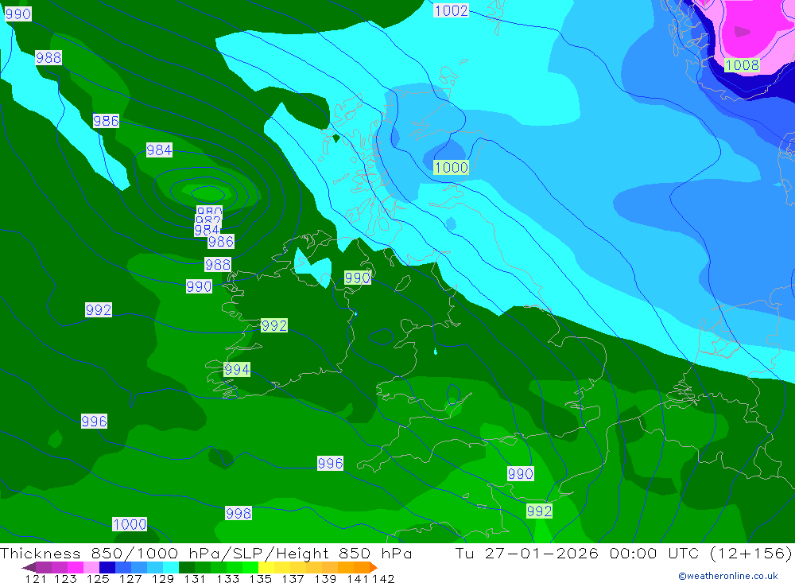Click the legend's left purple arrow end
795x583 pixels.
[x=29, y=567]
